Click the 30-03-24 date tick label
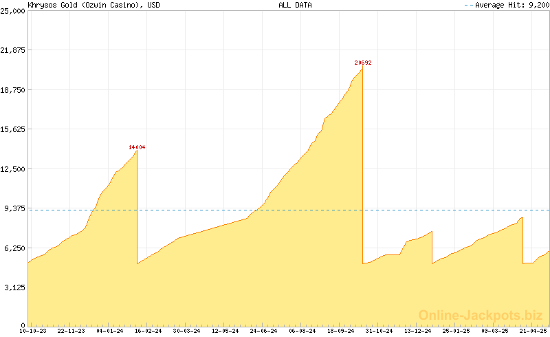 [186, 331]
